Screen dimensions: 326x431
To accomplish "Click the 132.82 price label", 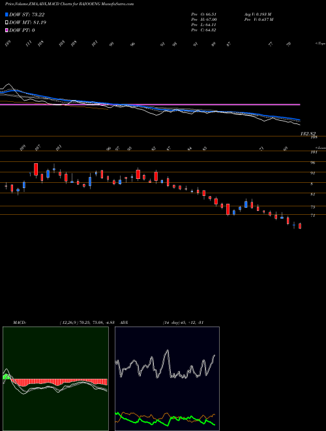I will click(309, 134).
